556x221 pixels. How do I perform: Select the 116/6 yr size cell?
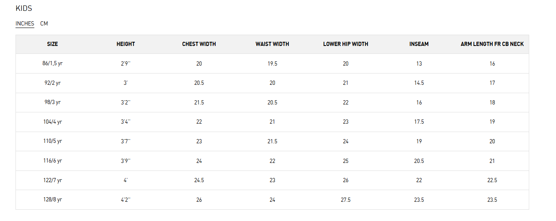pos(52,161)
